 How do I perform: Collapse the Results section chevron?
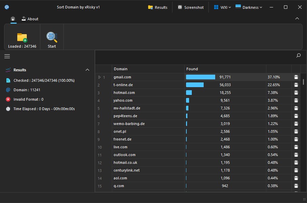point(87,70)
